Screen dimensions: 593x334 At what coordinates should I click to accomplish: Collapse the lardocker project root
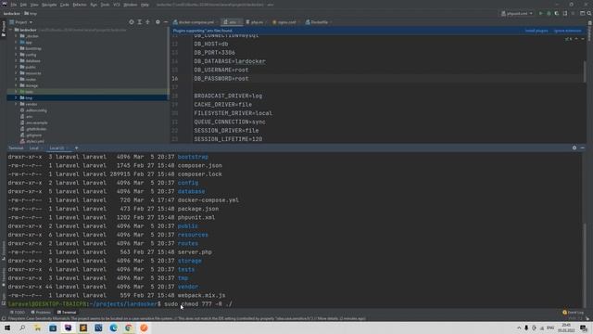10,30
